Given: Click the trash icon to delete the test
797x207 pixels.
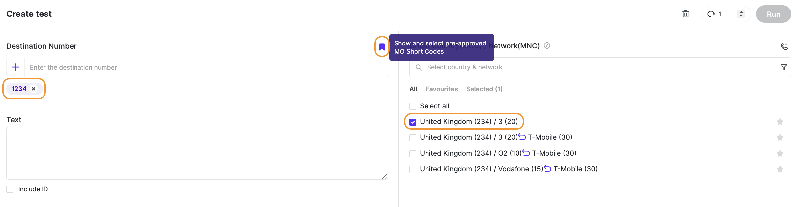Looking at the screenshot, I should tap(686, 14).
